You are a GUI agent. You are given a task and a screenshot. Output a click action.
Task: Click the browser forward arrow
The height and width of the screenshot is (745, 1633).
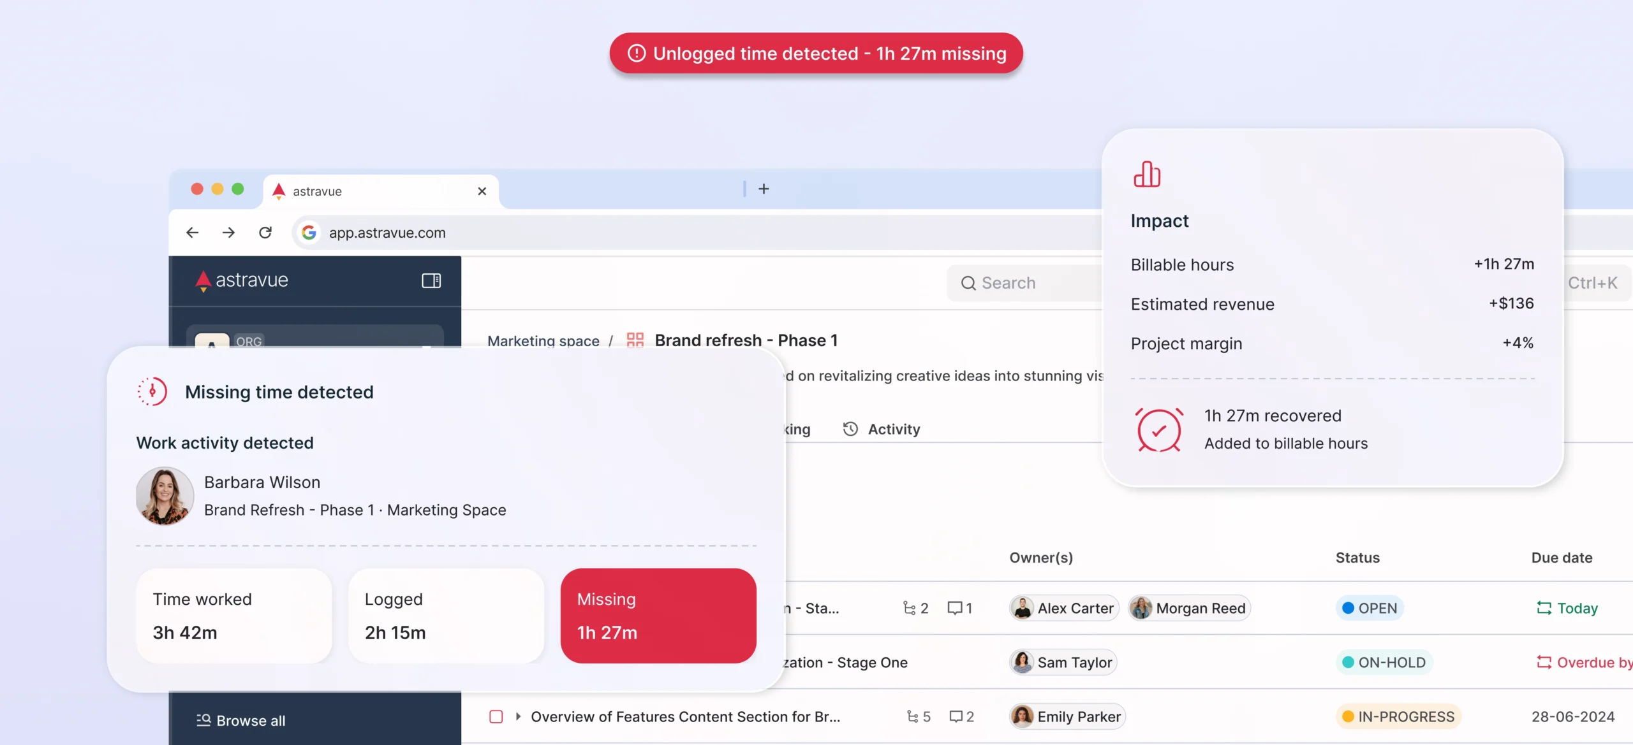point(228,233)
